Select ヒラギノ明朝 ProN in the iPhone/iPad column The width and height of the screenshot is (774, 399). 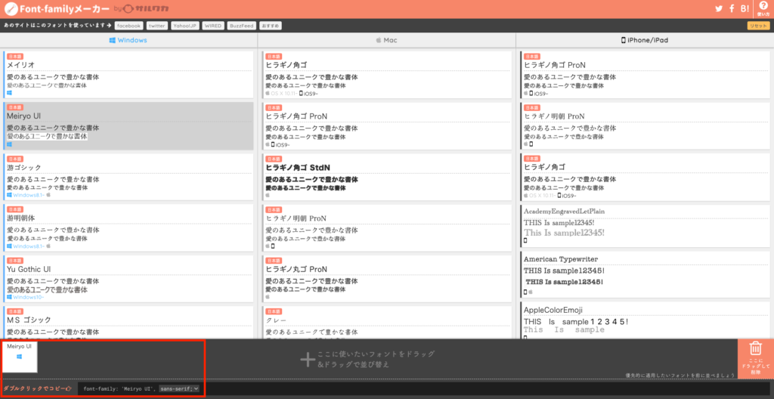[645, 126]
